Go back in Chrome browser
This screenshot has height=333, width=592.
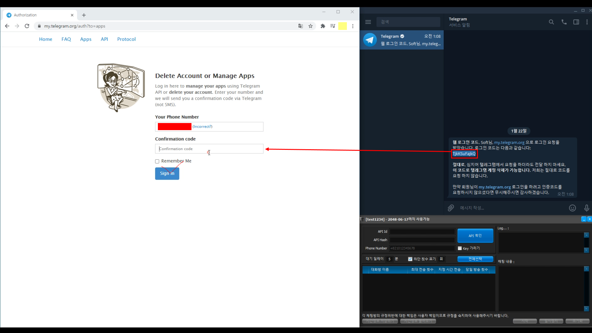[7, 26]
